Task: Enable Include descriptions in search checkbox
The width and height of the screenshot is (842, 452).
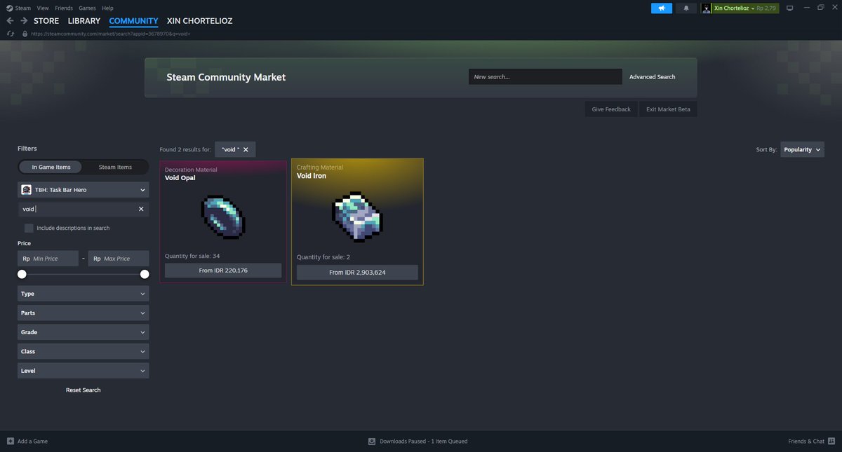Action: [29, 228]
